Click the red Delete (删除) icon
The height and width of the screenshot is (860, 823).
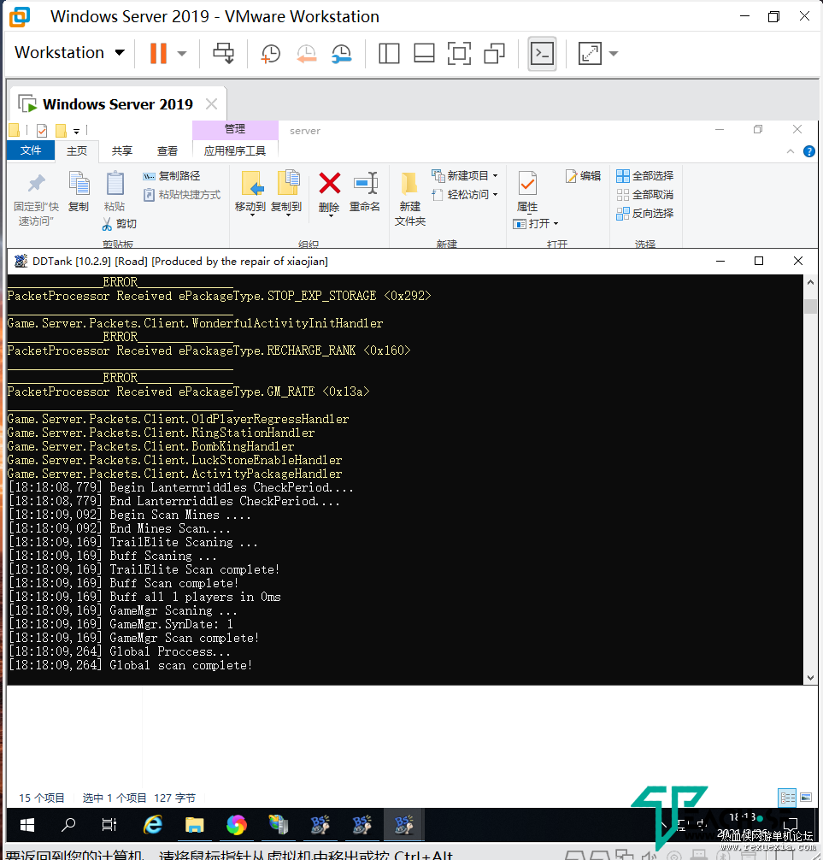tap(329, 184)
